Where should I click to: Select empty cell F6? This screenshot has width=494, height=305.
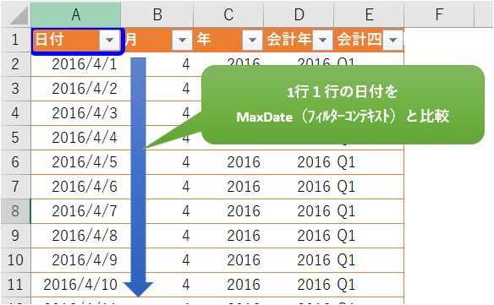[x=439, y=162]
